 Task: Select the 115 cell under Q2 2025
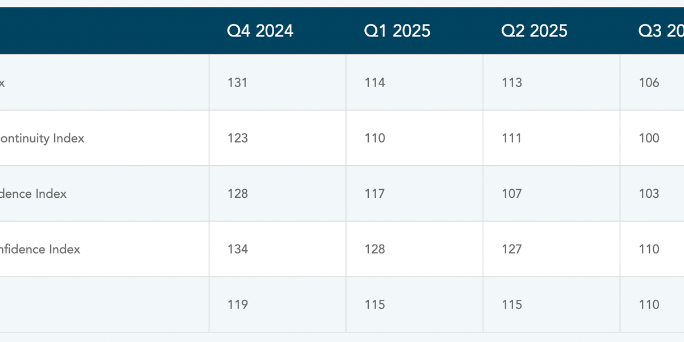(512, 304)
